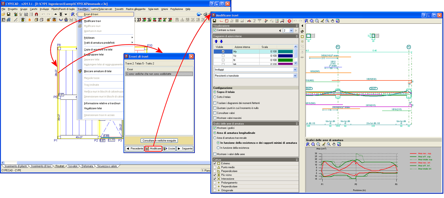Select Errori di travi menu entry
The width and height of the screenshot is (444, 198).
coord(106,14)
